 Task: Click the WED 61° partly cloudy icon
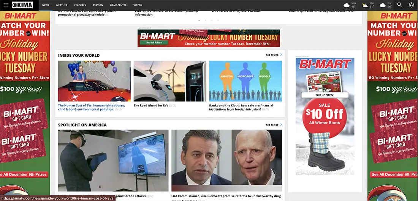click(365, 5)
